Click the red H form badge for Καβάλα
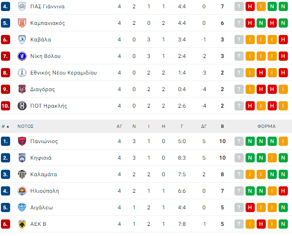Screen dimensions: 292x236 coord(283,40)
